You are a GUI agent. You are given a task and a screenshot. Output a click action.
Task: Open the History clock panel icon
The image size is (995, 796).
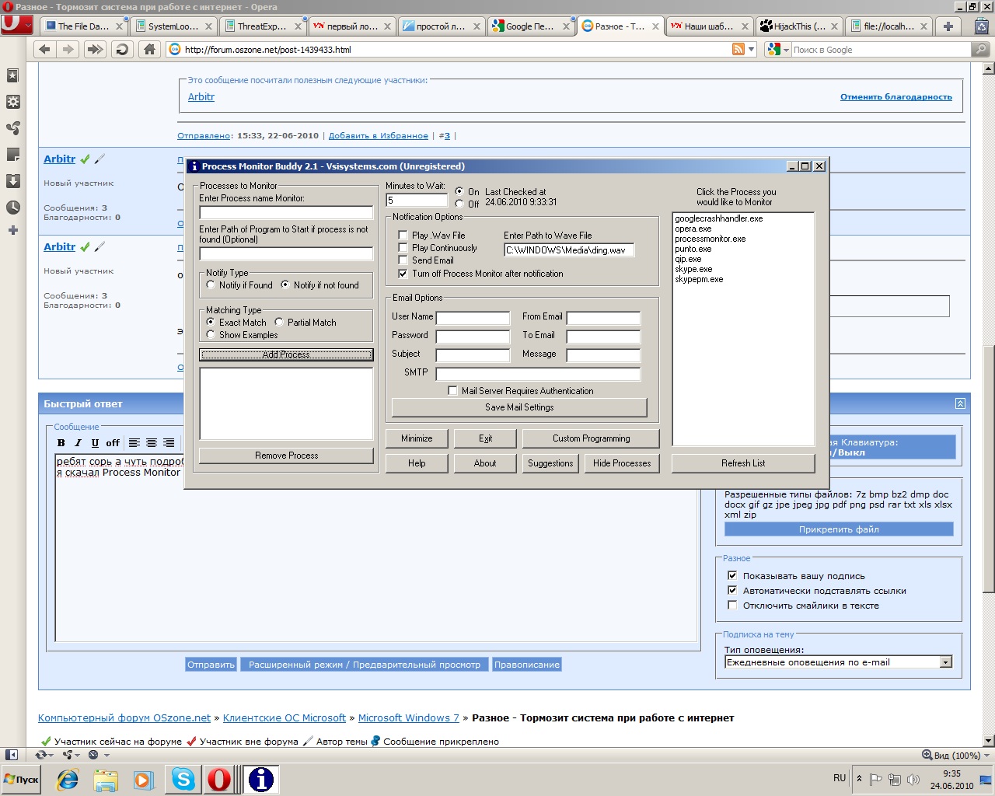12,208
